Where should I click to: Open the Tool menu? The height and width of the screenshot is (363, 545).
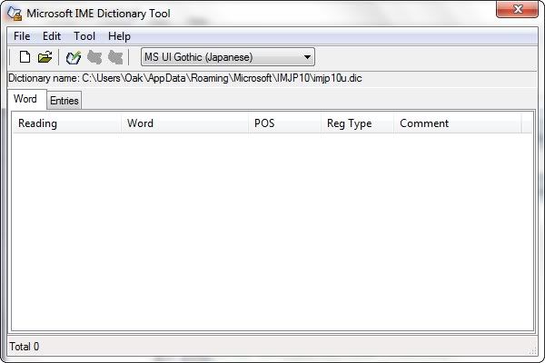pos(84,36)
